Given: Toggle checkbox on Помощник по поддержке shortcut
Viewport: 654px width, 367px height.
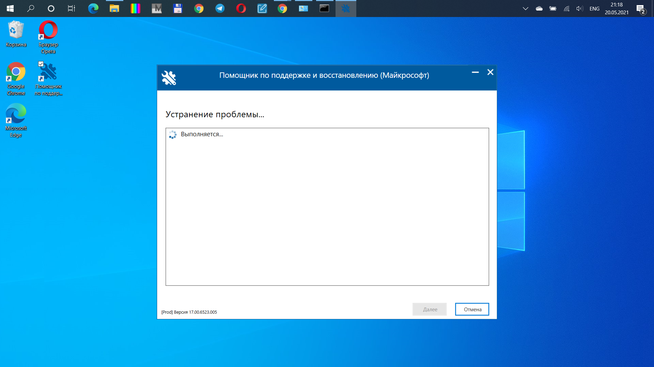Looking at the screenshot, I should coord(41,64).
